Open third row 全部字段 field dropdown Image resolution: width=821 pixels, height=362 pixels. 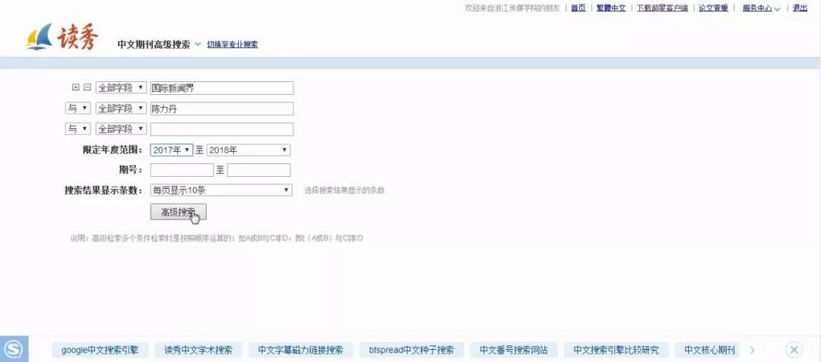tap(121, 129)
